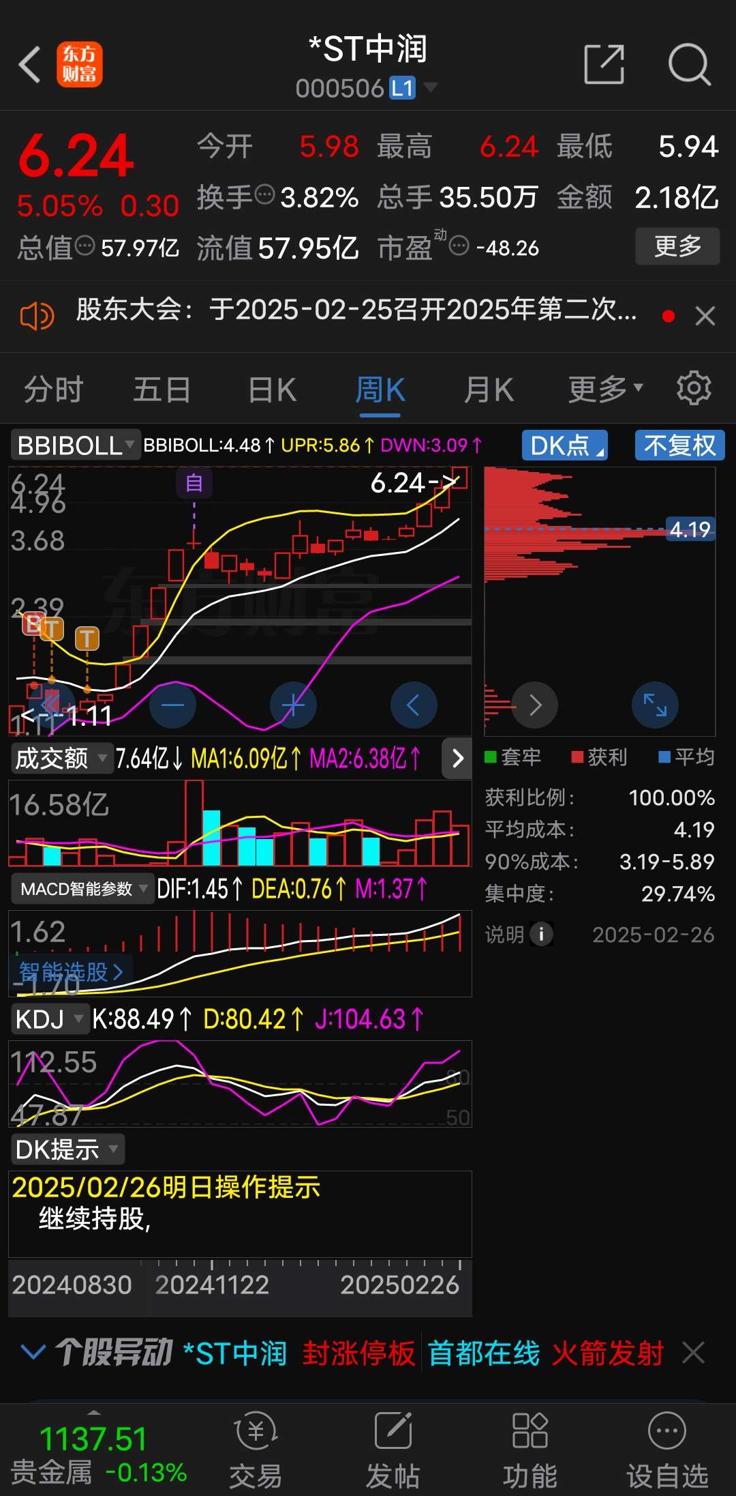736x1496 pixels.
Task: Select the 周K tab
Action: tap(380, 390)
